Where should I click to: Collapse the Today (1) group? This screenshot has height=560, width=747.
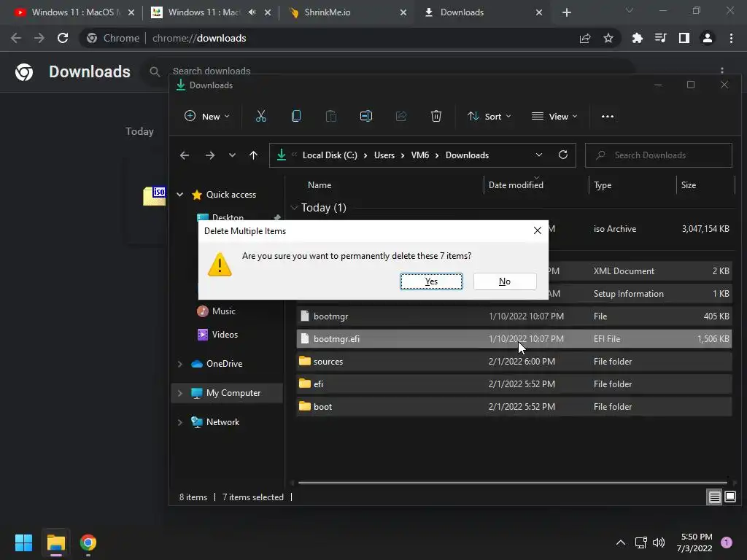(x=294, y=208)
